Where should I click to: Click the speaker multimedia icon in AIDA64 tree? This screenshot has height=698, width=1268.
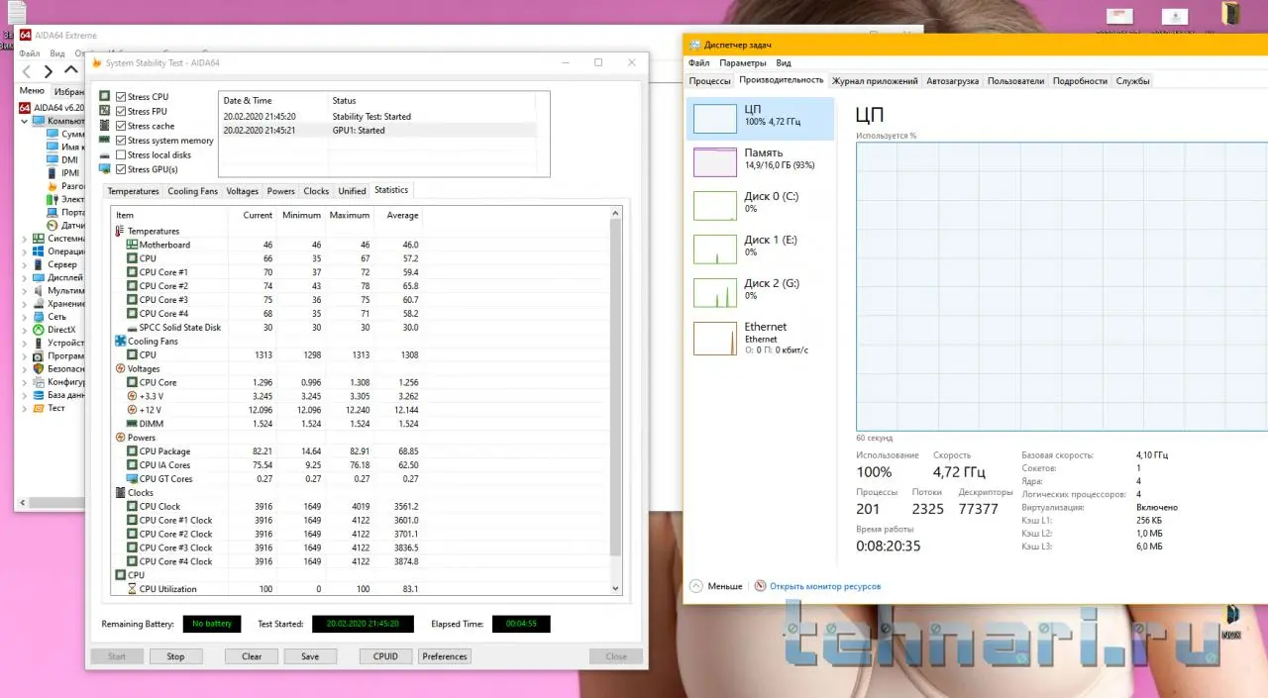40,291
